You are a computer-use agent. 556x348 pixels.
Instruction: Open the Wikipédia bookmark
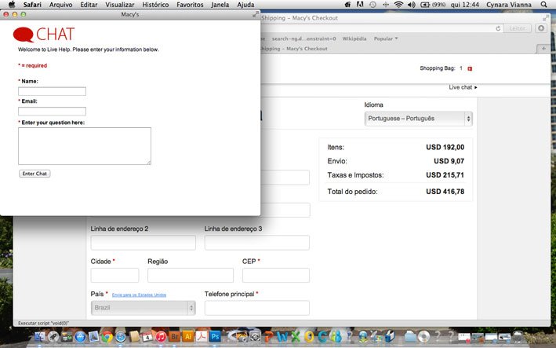point(354,38)
